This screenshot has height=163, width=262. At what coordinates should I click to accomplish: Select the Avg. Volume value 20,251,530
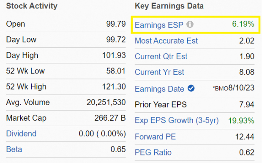(x=106, y=103)
